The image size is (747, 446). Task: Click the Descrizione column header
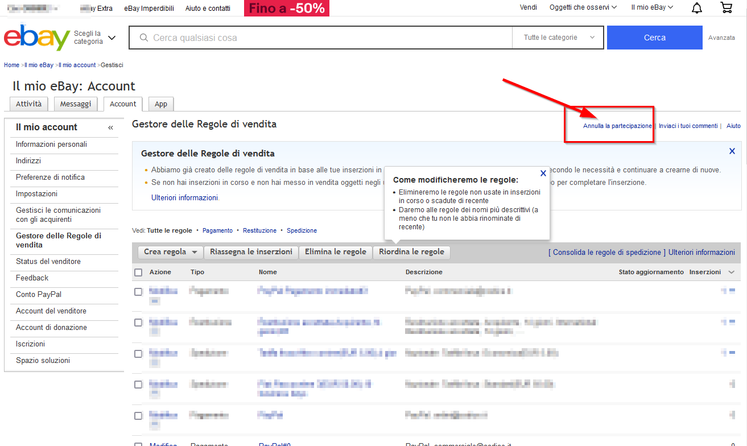pyautogui.click(x=424, y=272)
